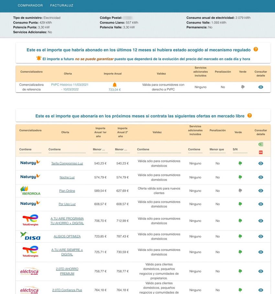Viewport: 275px width, 294px height.
Task: Focus Servicios adicionales 'Contiene' filter field
Action: [195, 150]
